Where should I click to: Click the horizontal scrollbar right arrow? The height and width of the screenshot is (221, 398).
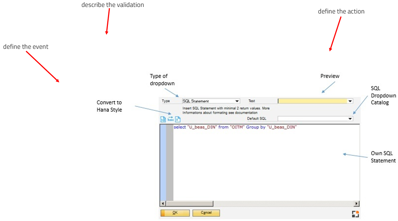coord(356,204)
